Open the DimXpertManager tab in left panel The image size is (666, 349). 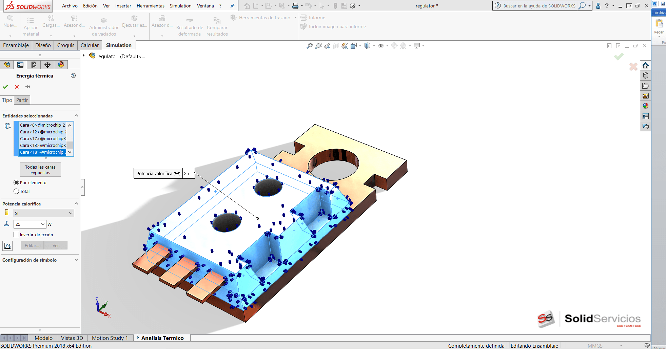click(x=47, y=64)
